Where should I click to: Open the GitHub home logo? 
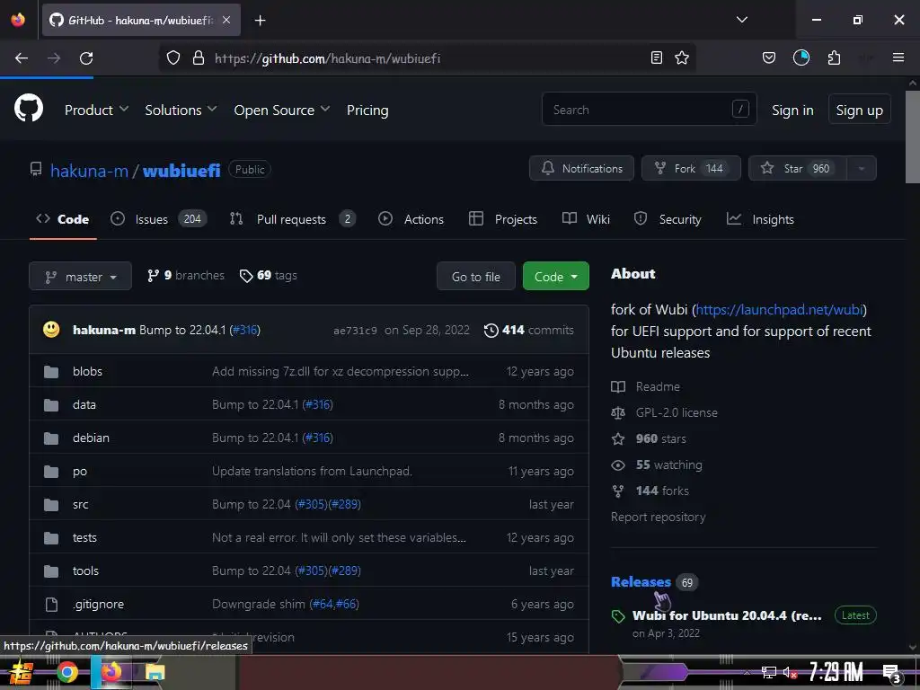pyautogui.click(x=28, y=109)
